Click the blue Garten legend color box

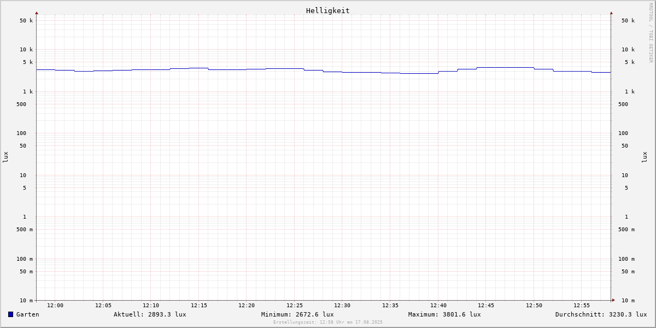click(10, 314)
